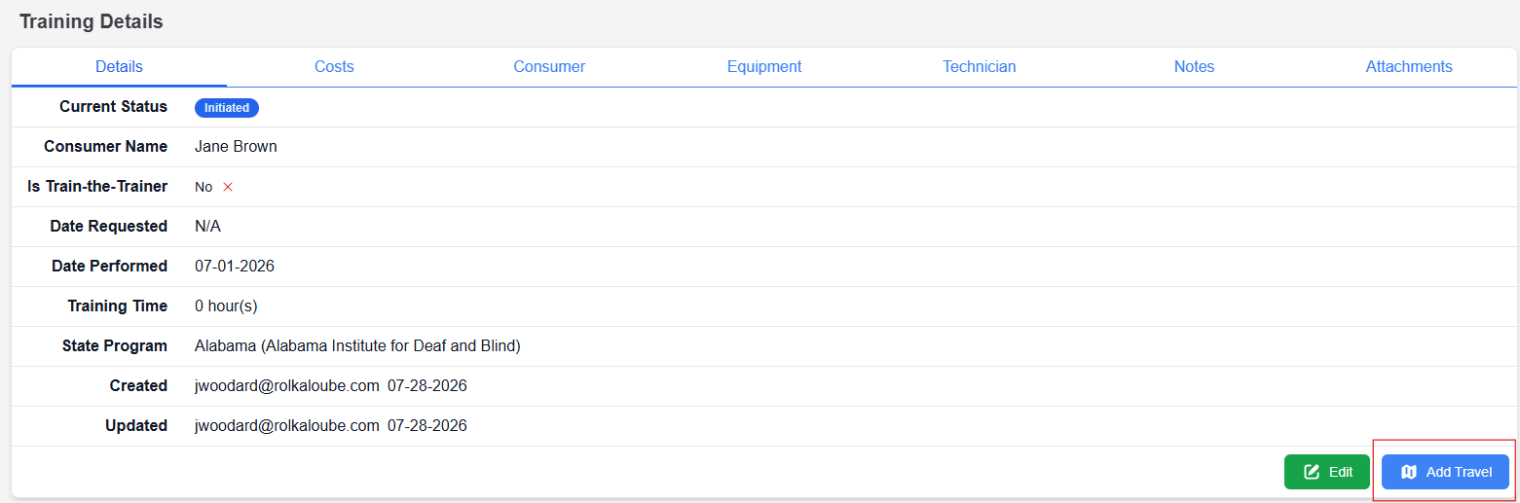The width and height of the screenshot is (1520, 503).
Task: Open the Consumer tab
Action: (x=549, y=66)
